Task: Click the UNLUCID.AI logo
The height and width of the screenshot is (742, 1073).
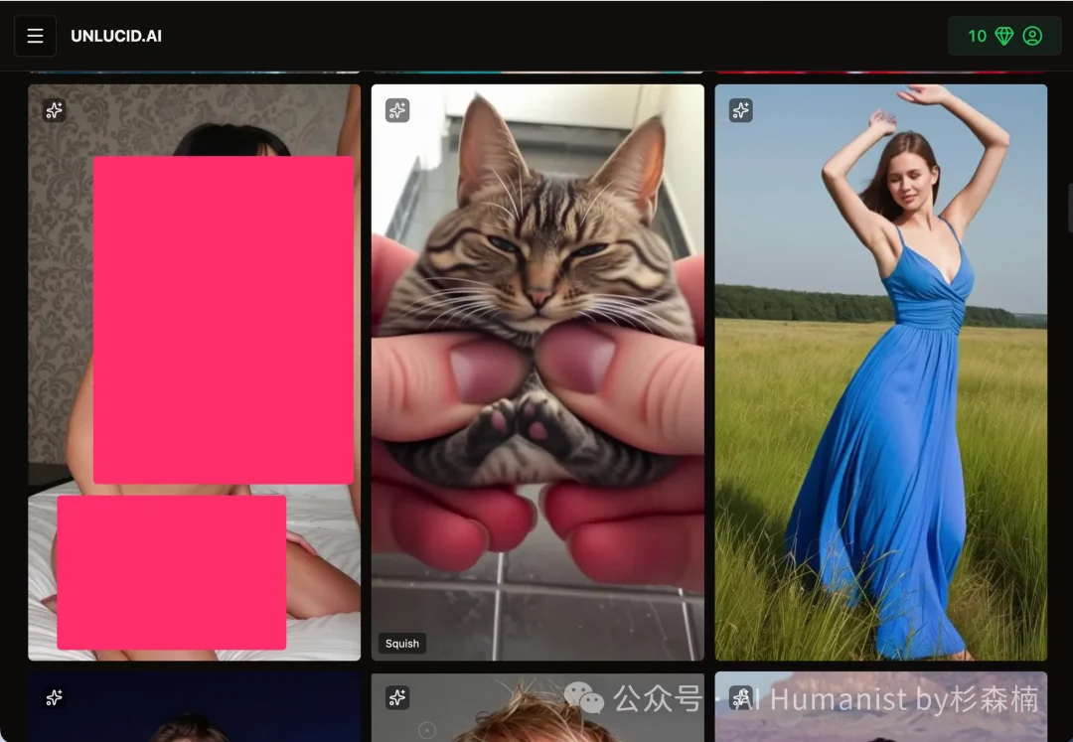Action: click(x=116, y=36)
